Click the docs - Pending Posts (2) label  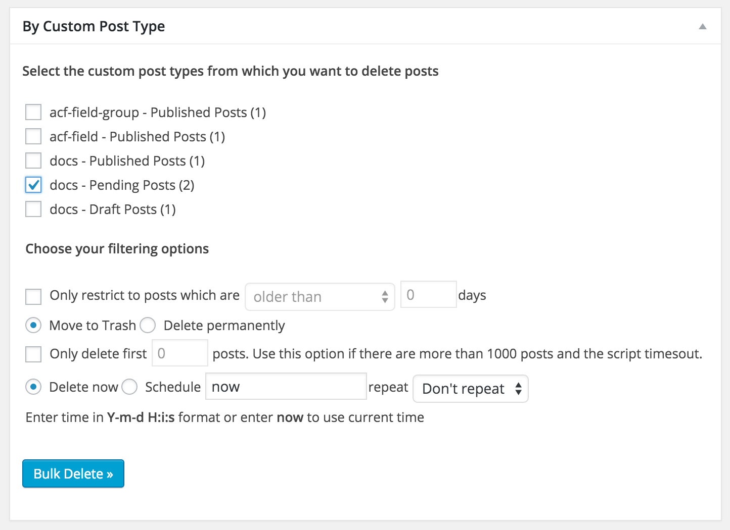122,185
